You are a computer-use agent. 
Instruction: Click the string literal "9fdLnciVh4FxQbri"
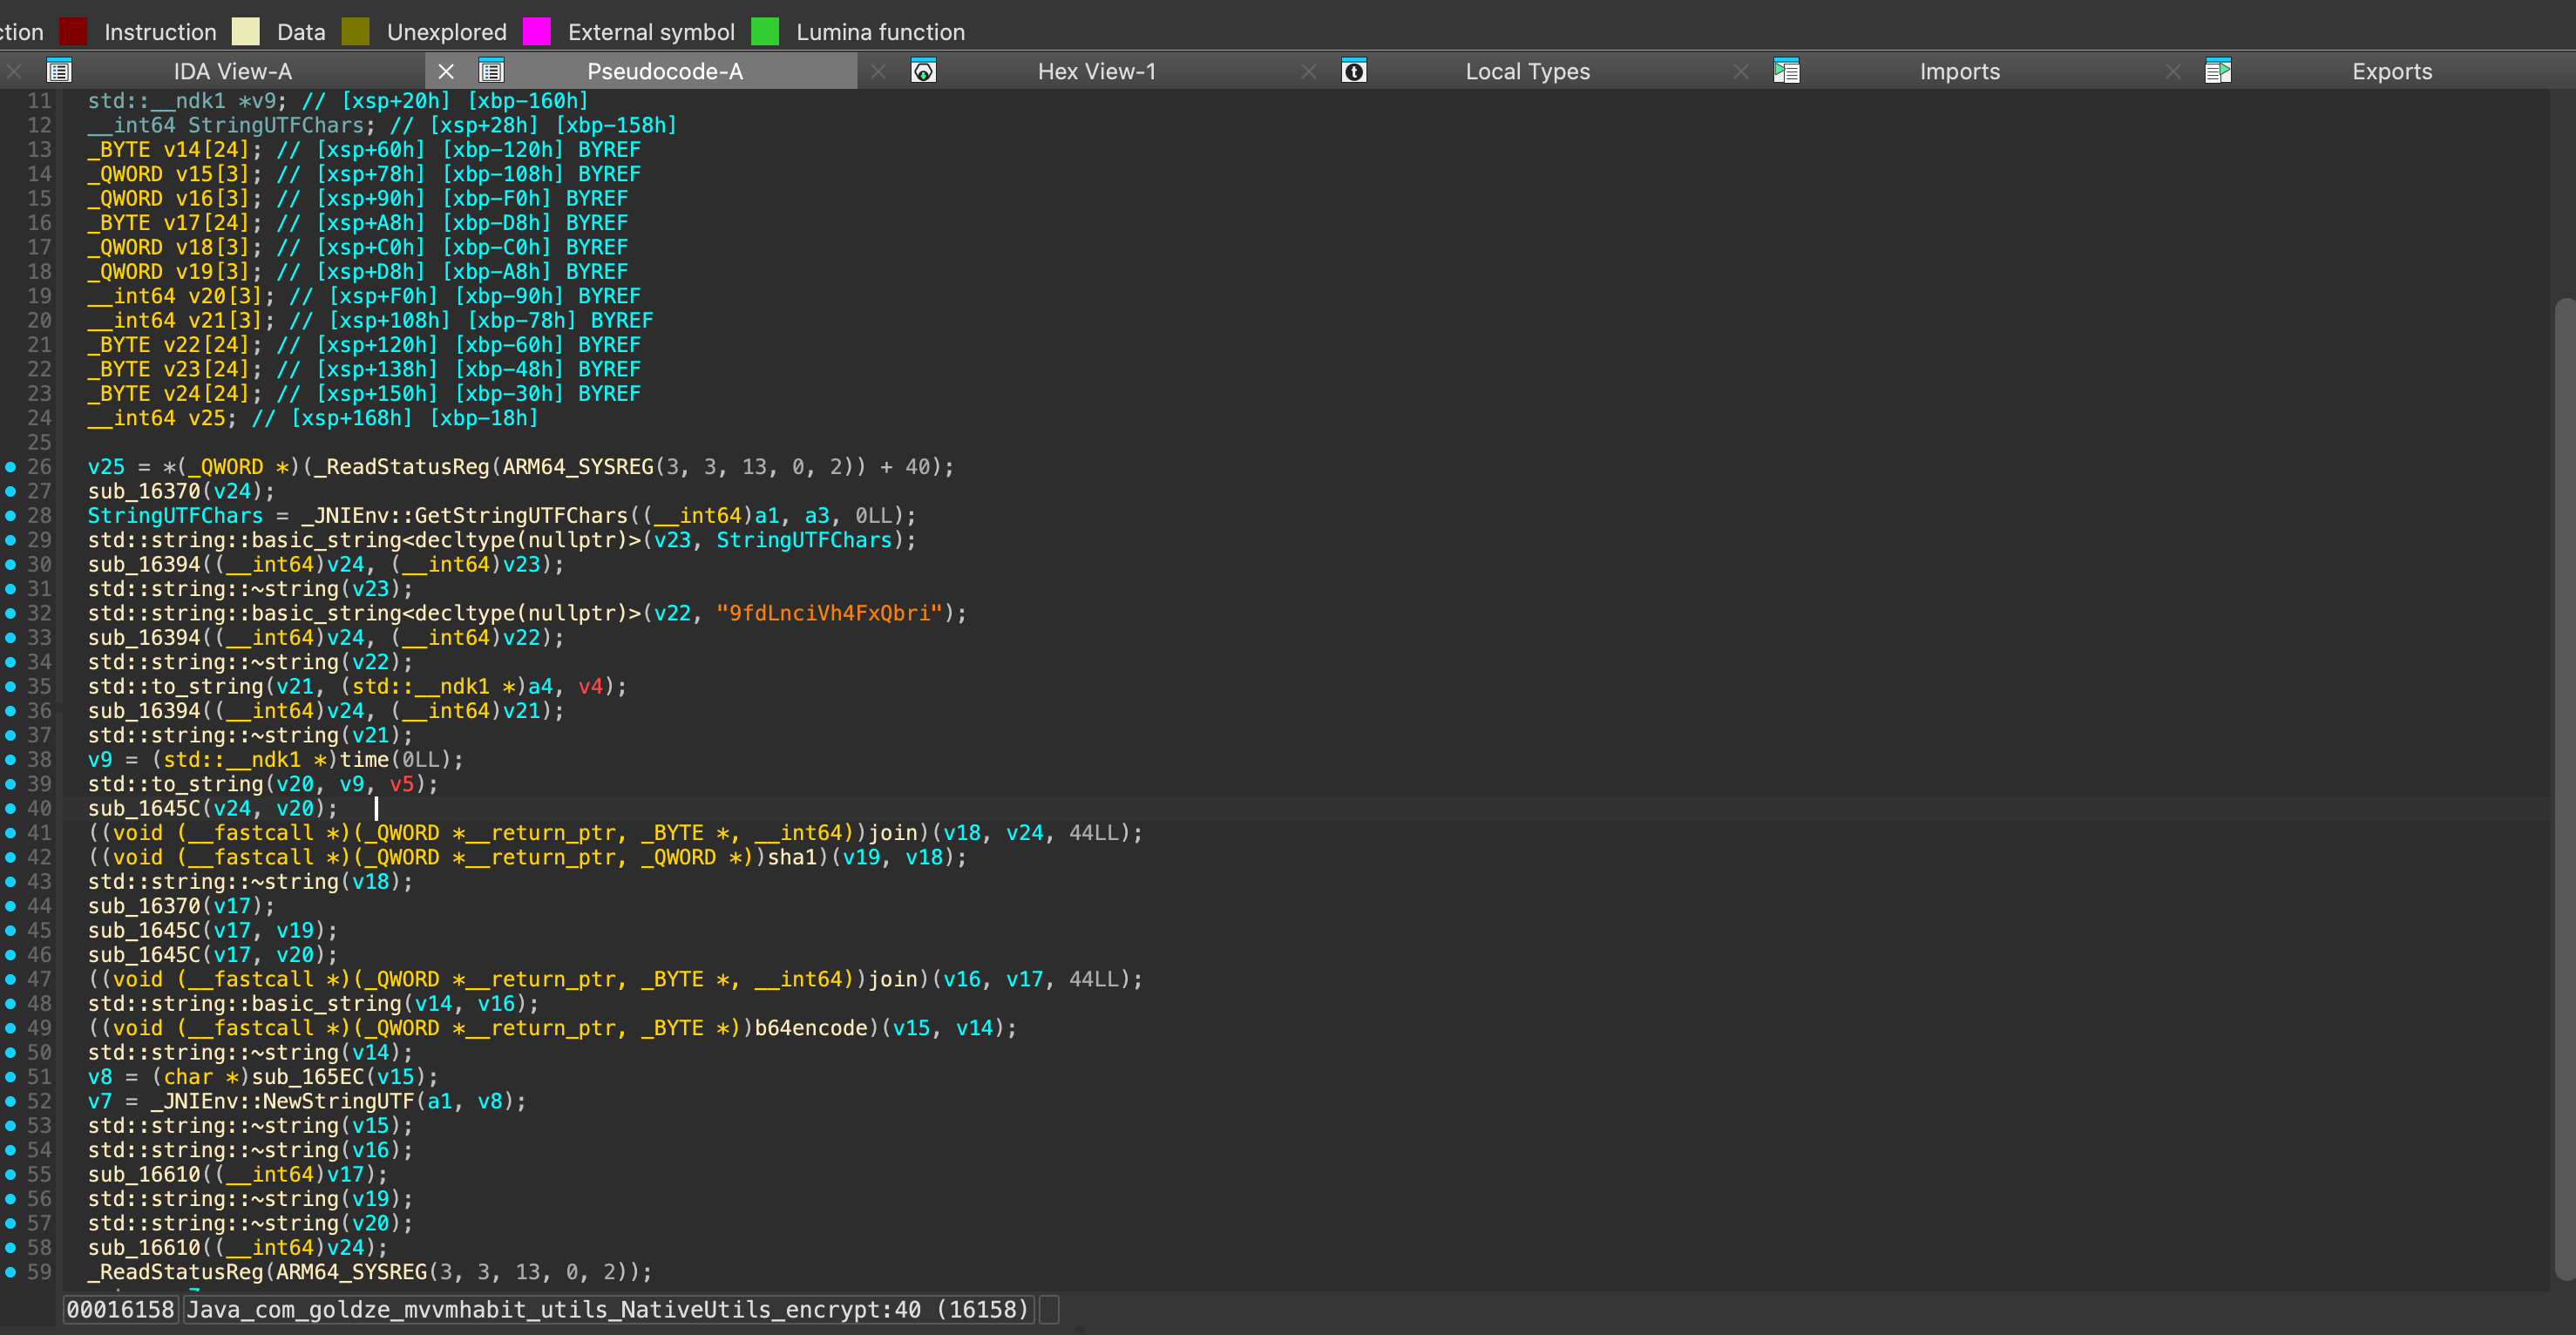(x=829, y=613)
